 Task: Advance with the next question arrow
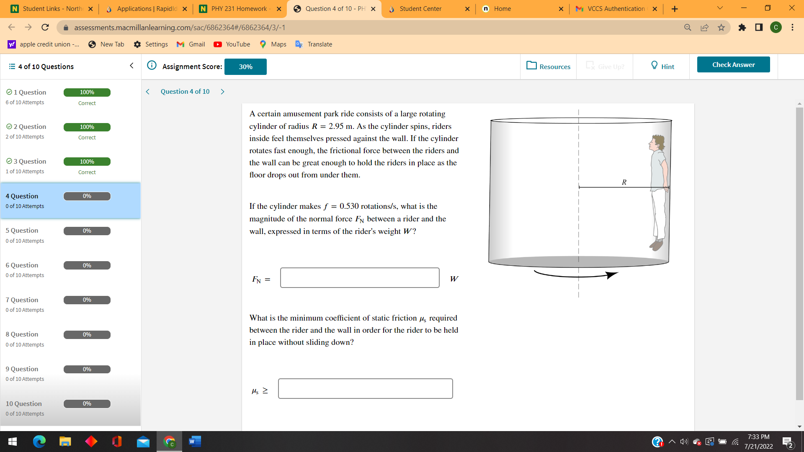point(222,91)
